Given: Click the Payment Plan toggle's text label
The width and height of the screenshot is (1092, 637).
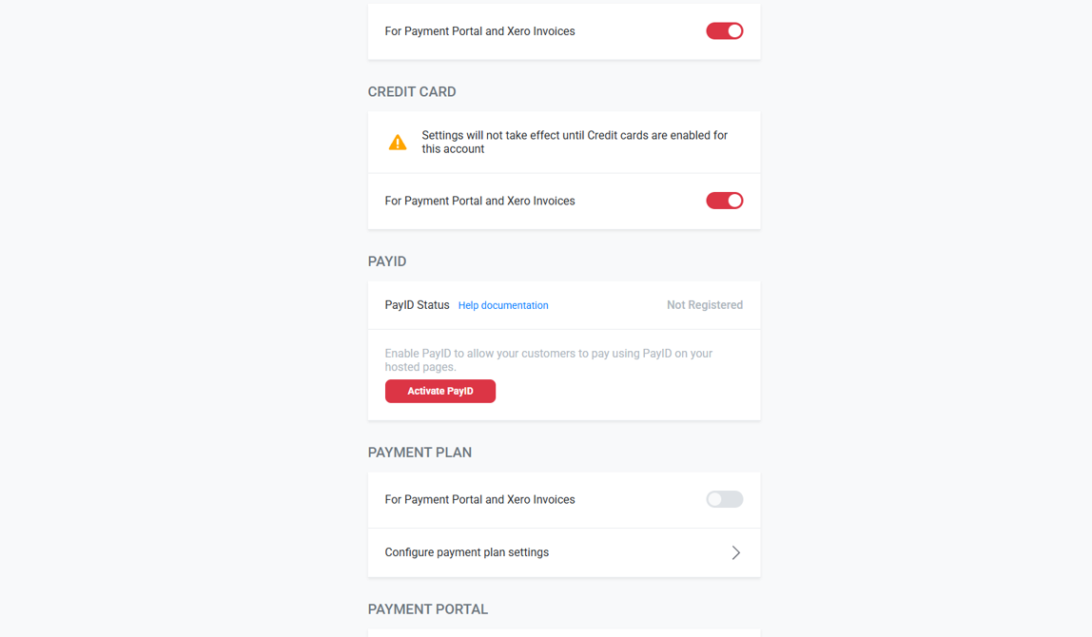Looking at the screenshot, I should point(479,499).
